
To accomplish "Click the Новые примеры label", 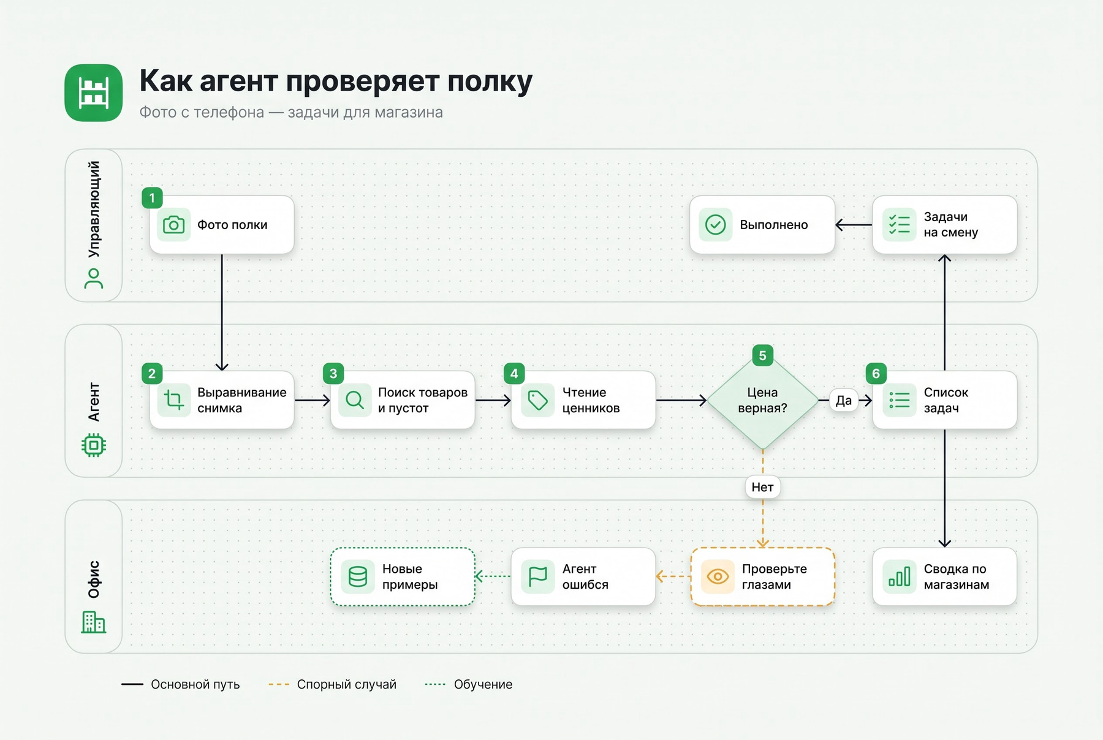I will click(x=410, y=576).
